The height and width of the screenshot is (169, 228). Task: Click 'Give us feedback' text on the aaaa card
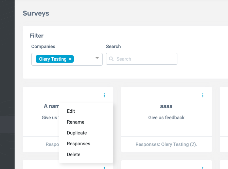pos(166,118)
